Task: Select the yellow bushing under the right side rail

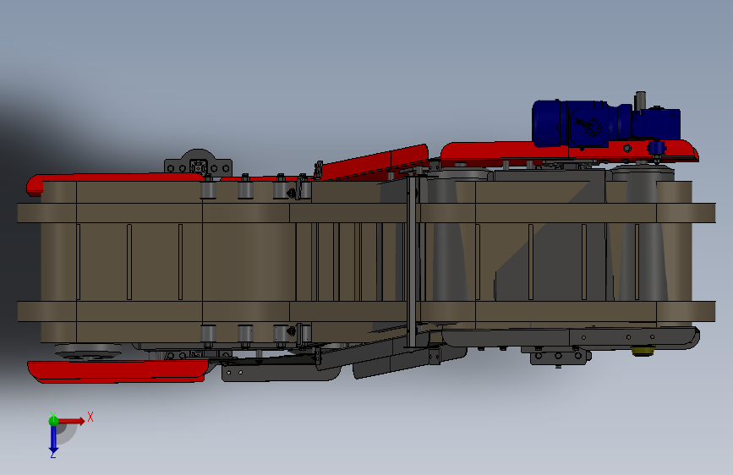Action: 642,350
